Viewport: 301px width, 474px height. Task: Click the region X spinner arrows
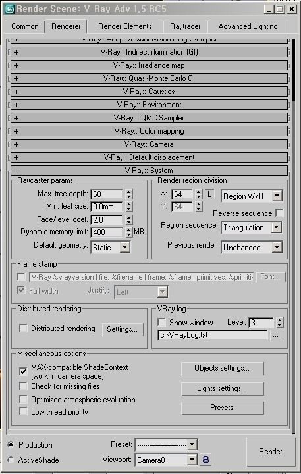point(198,194)
